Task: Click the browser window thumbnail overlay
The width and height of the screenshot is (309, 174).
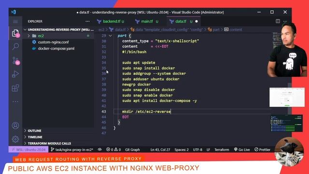Action: click(287, 97)
